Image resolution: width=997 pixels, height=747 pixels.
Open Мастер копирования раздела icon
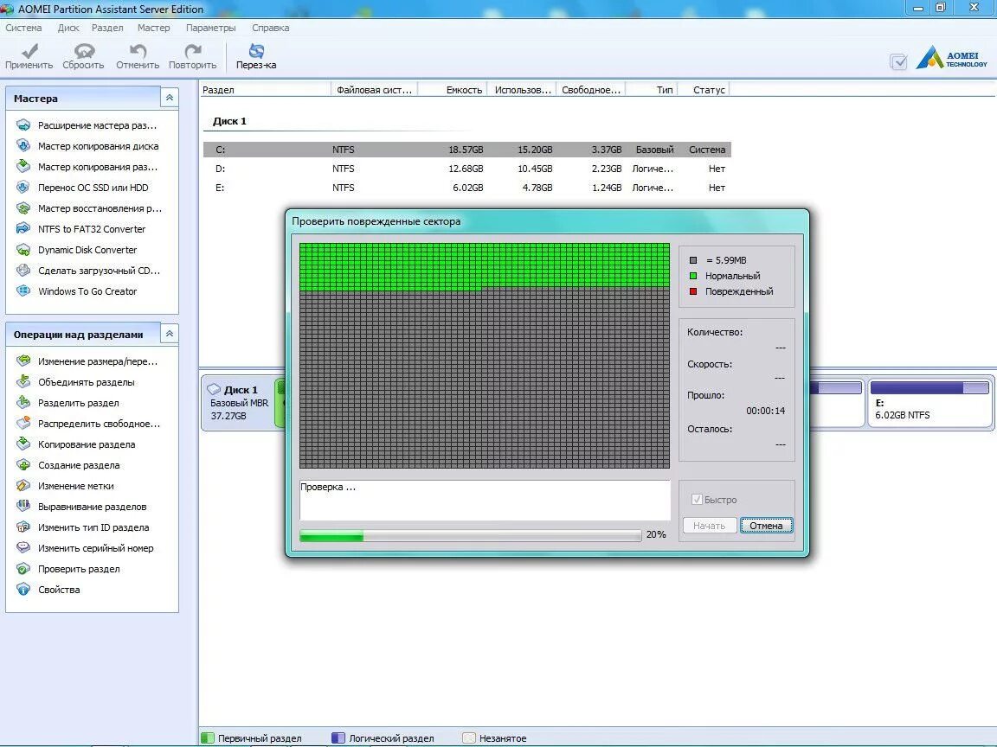click(23, 166)
